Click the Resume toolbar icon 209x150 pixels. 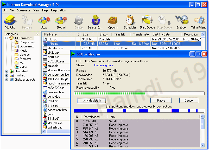[27, 20]
